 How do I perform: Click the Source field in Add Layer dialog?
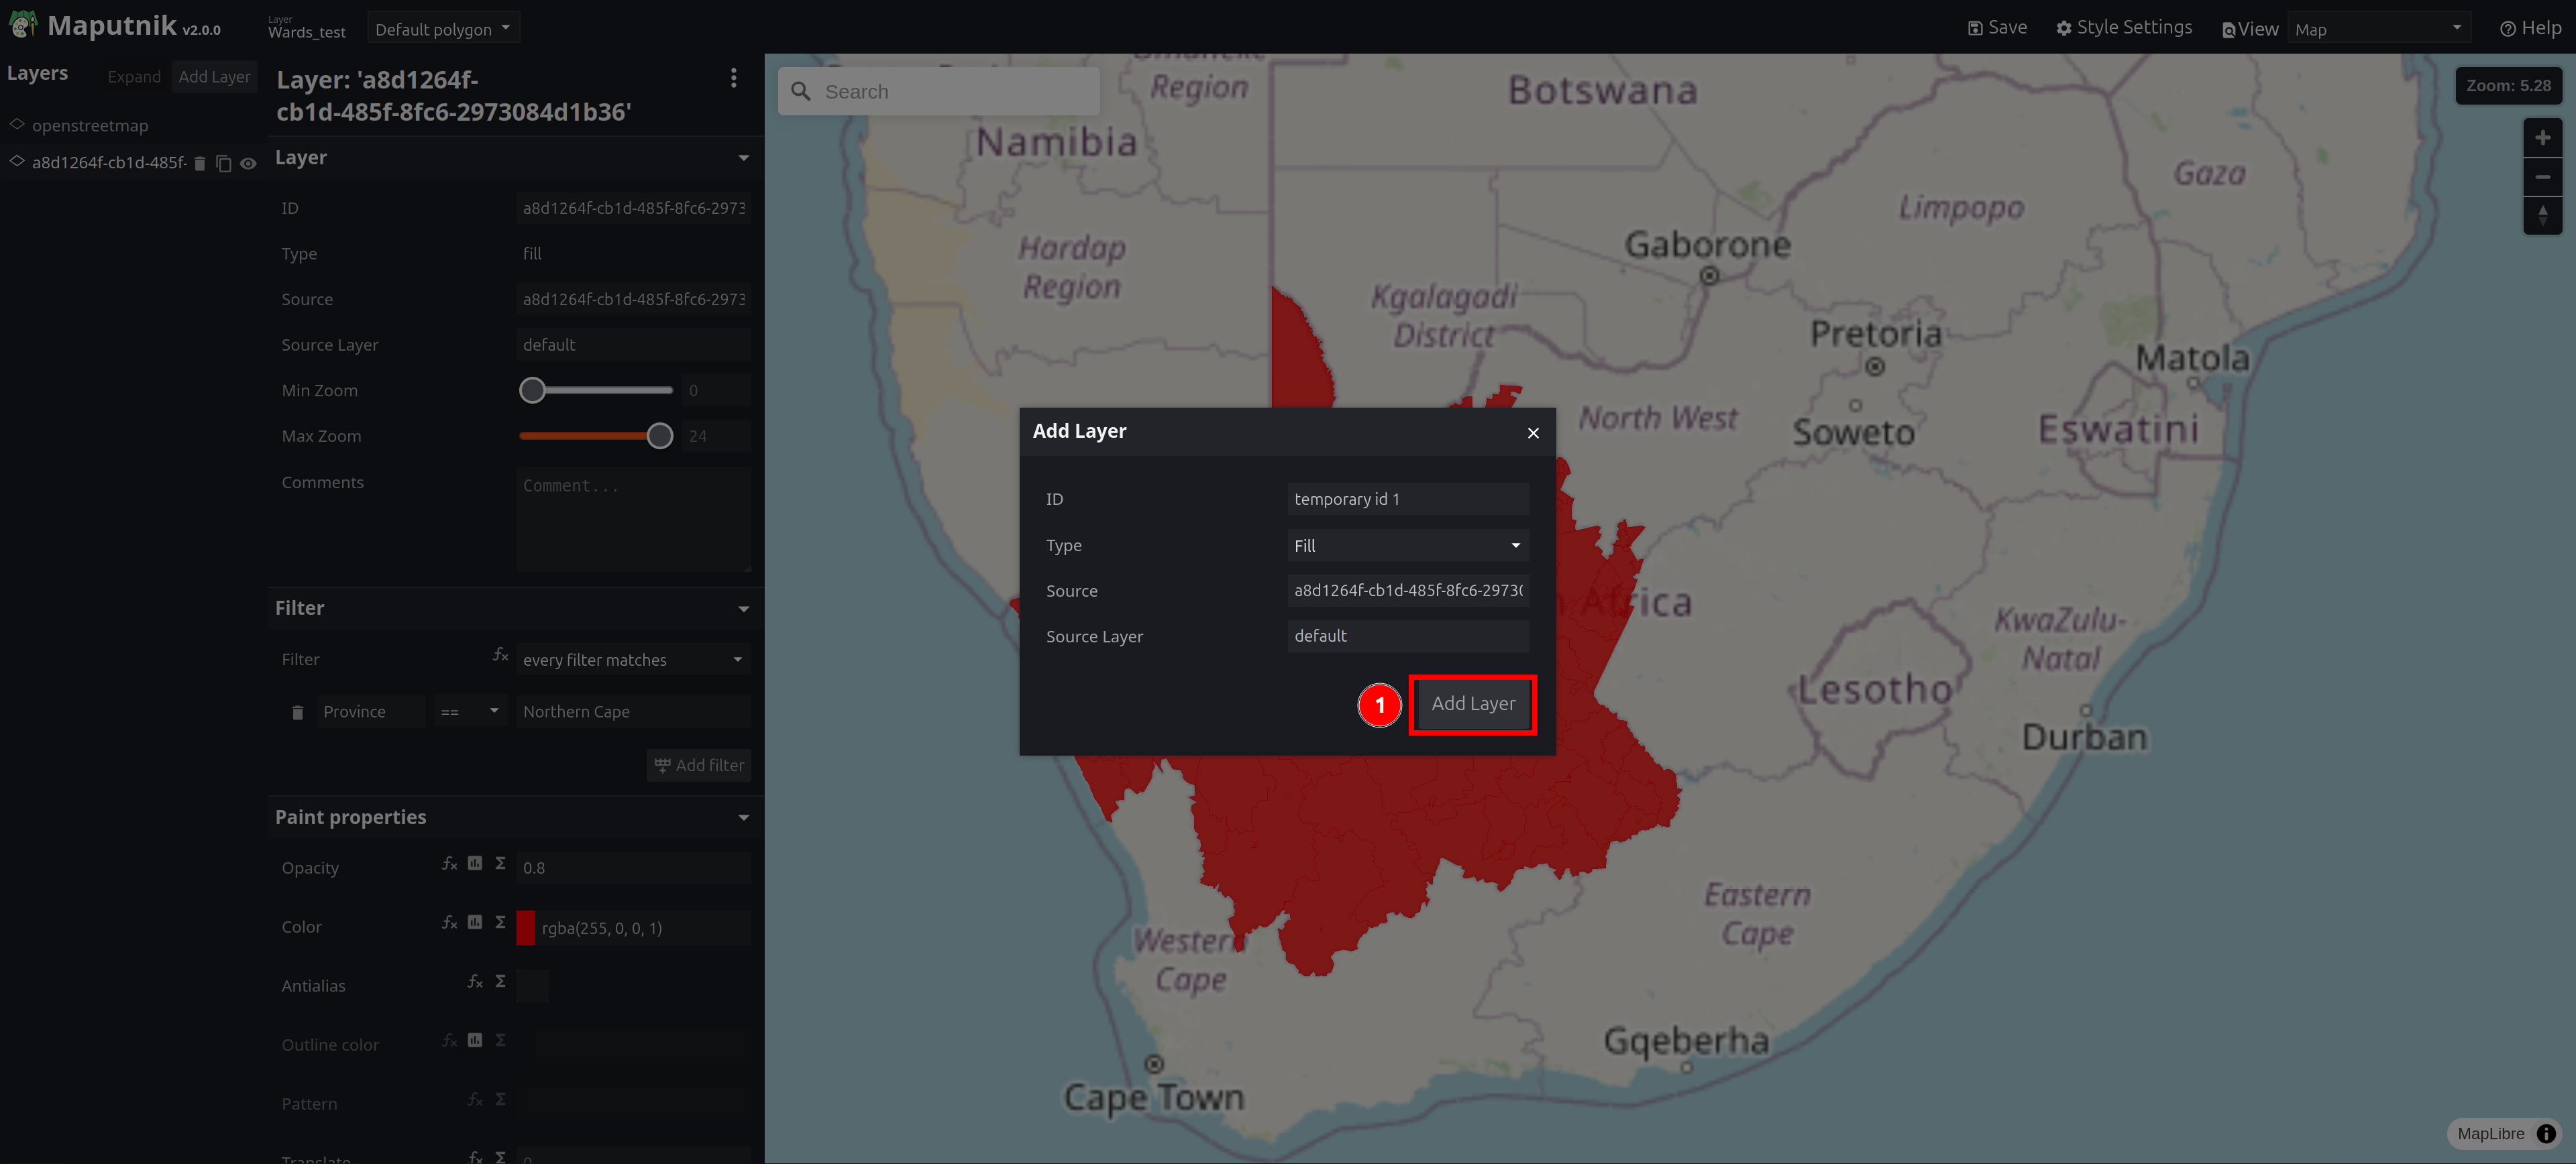click(1407, 591)
